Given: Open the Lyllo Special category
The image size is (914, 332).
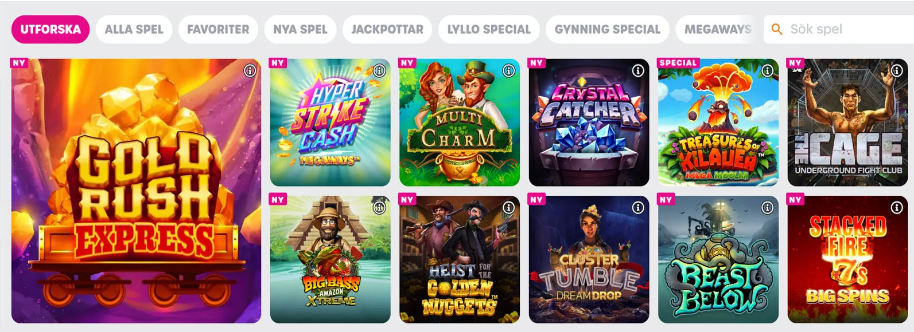Looking at the screenshot, I should coord(489,29).
